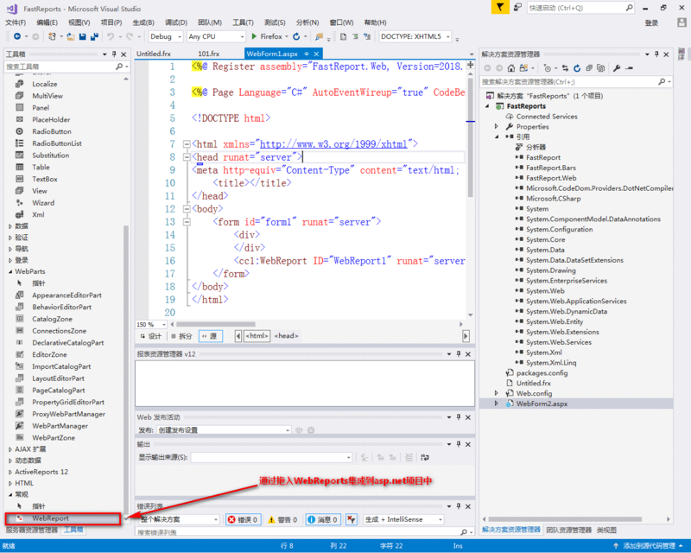Open the DOCTYPE: XHTML5 dropdown

click(x=415, y=36)
